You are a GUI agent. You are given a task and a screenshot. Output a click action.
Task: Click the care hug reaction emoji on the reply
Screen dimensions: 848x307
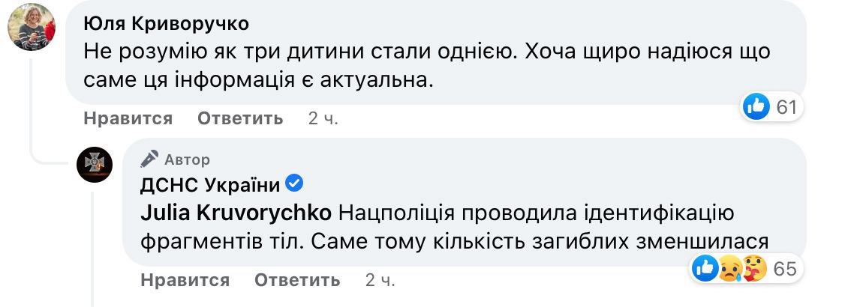(754, 268)
